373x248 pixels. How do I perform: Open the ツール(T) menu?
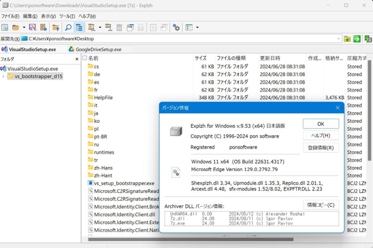click(x=67, y=16)
